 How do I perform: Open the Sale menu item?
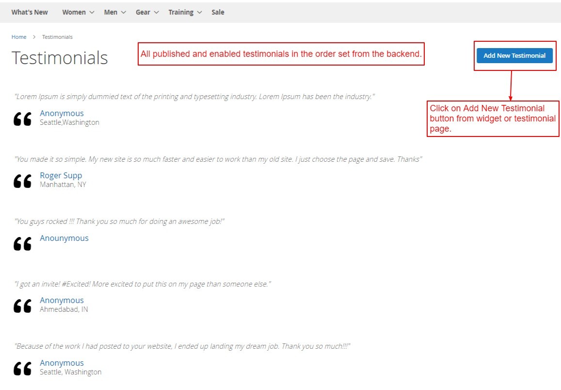218,12
